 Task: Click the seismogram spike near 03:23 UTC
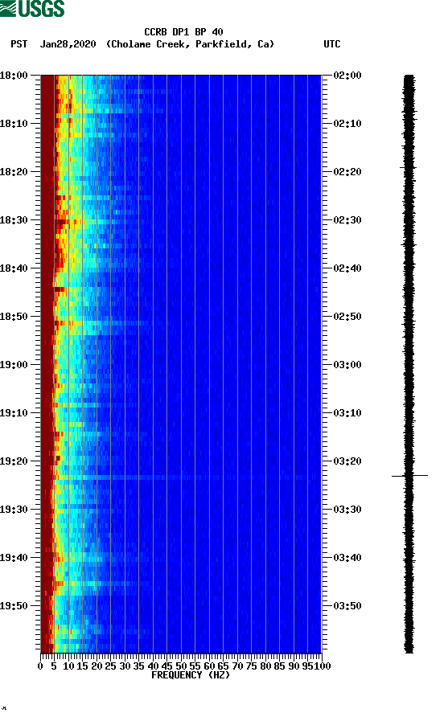tap(409, 476)
